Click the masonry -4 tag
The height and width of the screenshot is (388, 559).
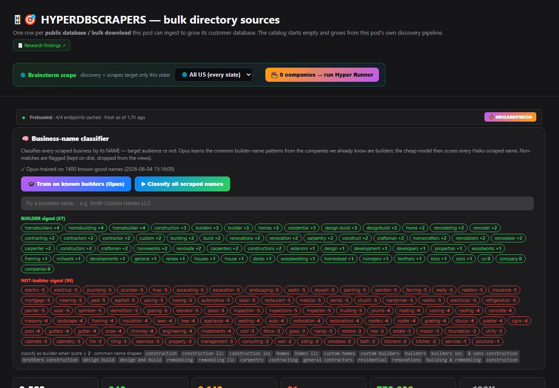[x=36, y=321]
